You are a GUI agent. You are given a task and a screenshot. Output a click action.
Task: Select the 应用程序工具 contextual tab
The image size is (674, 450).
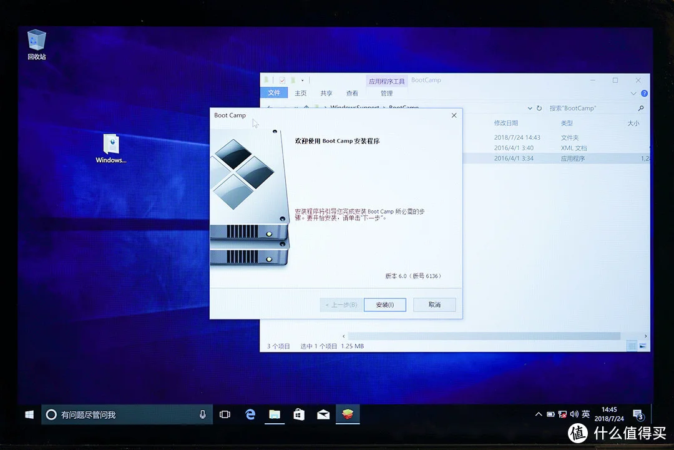[386, 81]
